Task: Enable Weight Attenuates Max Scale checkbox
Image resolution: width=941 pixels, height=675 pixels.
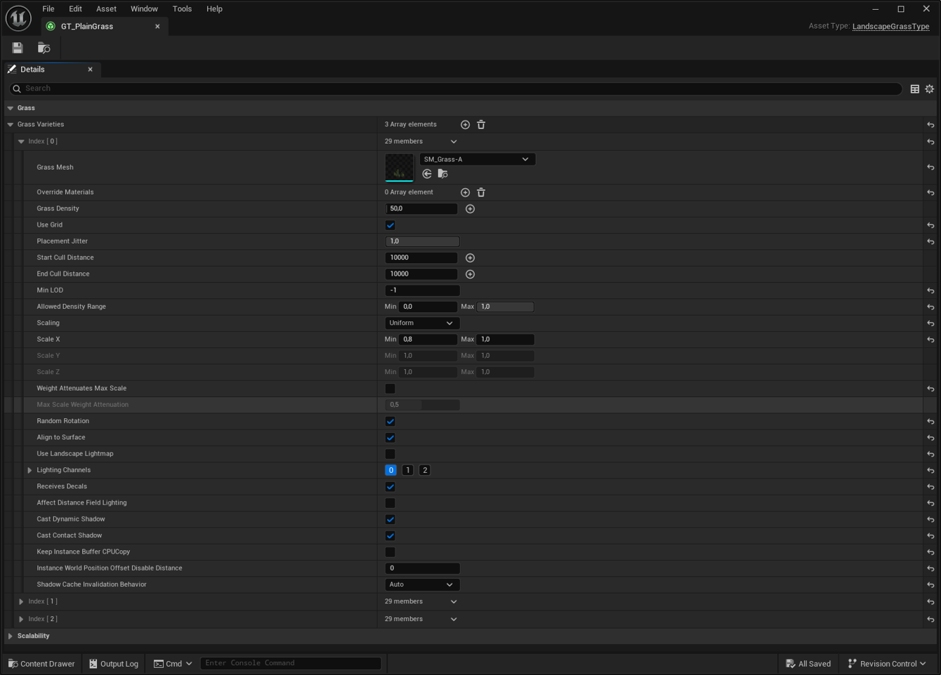Action: (390, 389)
